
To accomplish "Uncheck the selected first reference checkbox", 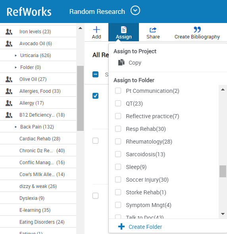I will tap(95, 96).
